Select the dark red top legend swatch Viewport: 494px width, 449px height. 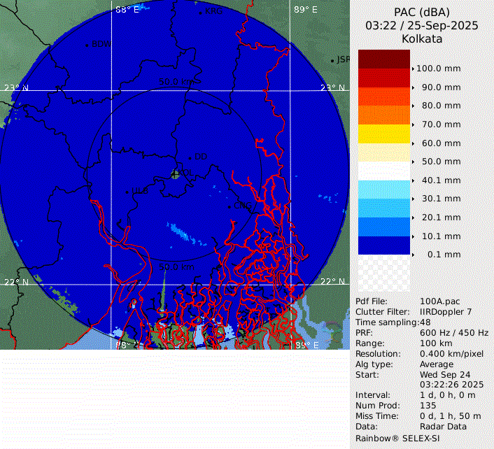point(383,59)
